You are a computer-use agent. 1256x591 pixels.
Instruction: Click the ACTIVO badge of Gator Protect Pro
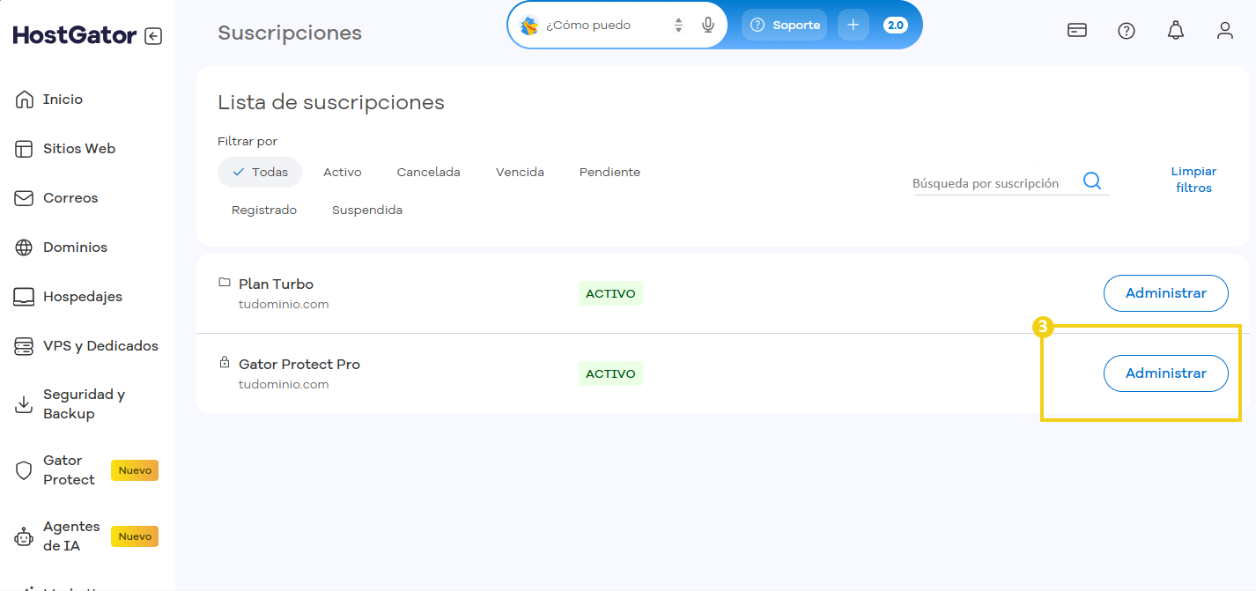click(x=610, y=373)
